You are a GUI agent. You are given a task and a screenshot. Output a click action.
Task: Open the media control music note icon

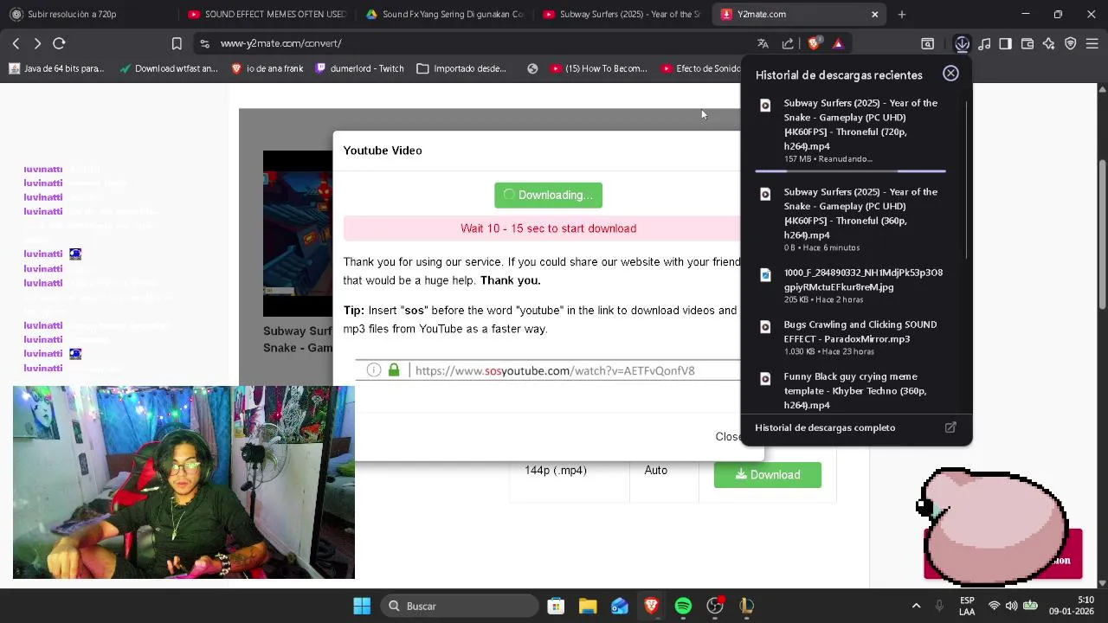(x=984, y=43)
